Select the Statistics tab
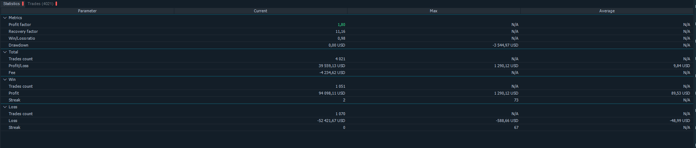The height and width of the screenshot is (148, 696). [x=12, y=4]
